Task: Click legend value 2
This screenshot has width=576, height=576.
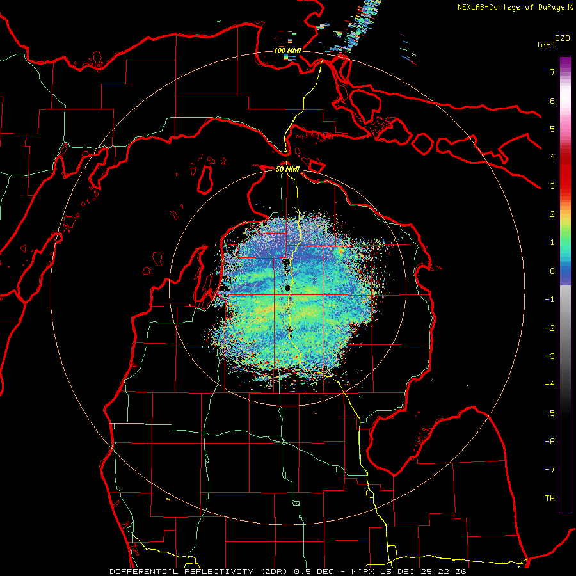Action: point(552,214)
